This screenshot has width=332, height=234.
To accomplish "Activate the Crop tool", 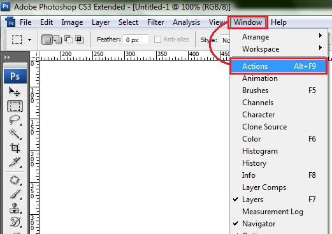I will tap(15, 148).
